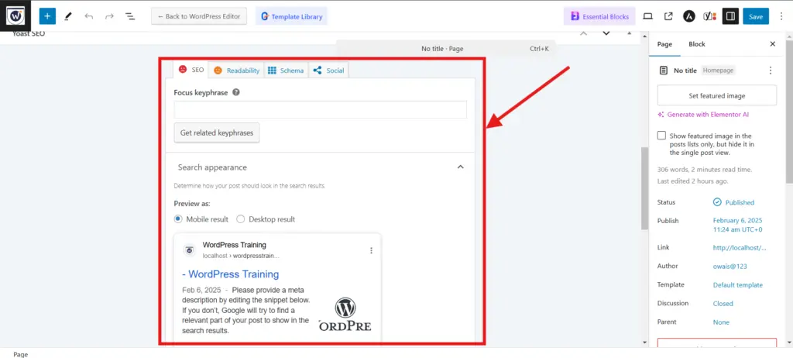This screenshot has height=358, width=793.
Task: Click the - WordPress Training preview title
Action: point(231,274)
